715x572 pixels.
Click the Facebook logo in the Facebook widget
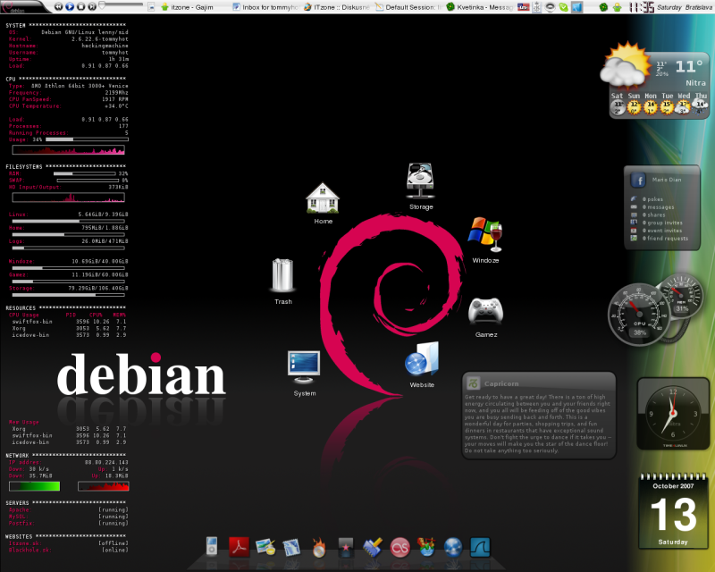point(638,181)
